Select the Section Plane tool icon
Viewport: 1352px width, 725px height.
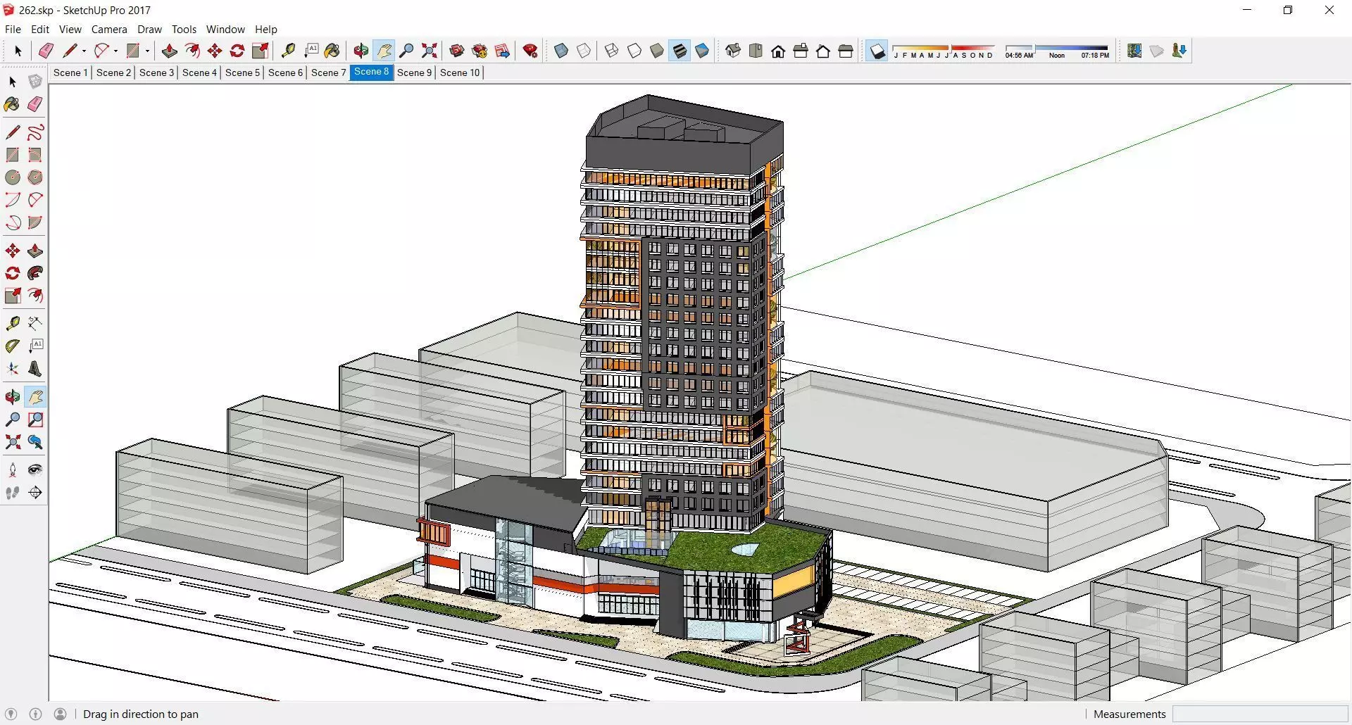coord(35,493)
